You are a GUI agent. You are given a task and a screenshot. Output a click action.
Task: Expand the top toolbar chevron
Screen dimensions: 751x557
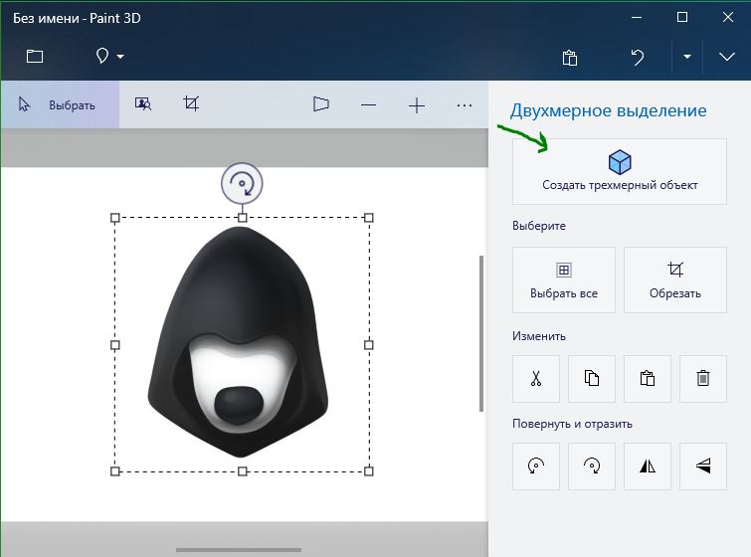(x=726, y=57)
